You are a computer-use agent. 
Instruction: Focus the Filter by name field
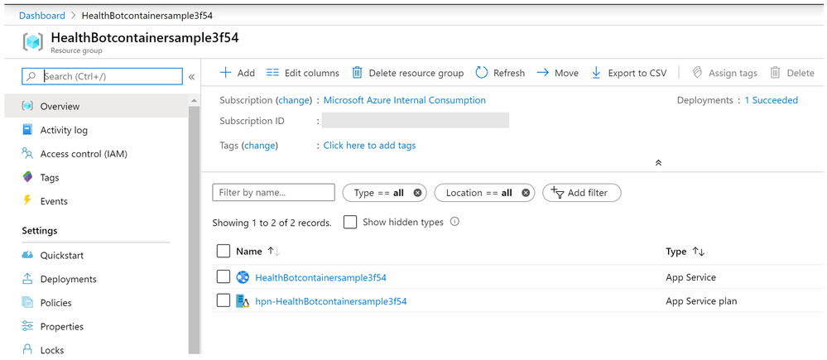(x=274, y=192)
